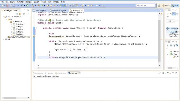Click the Open Console icon
This screenshot has height=101, width=180.
(x=168, y=73)
